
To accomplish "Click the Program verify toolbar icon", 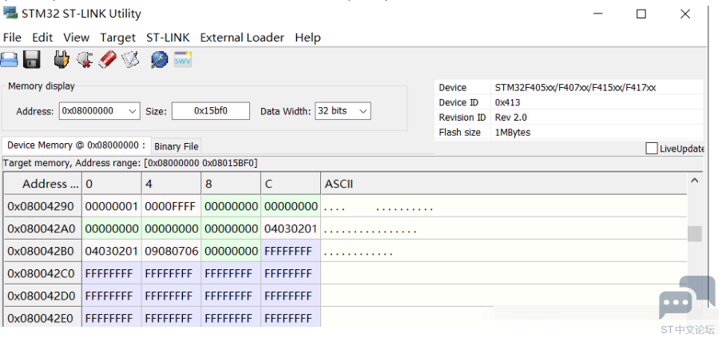I will [130, 59].
